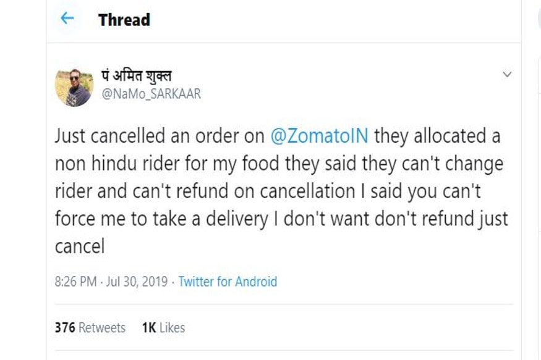Viewport: 541px width, 360px height.
Task: Click the 1K like count
Action: (x=148, y=327)
